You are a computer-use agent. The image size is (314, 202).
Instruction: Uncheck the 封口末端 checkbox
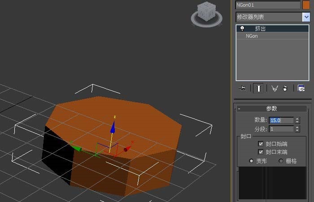coord(261,152)
